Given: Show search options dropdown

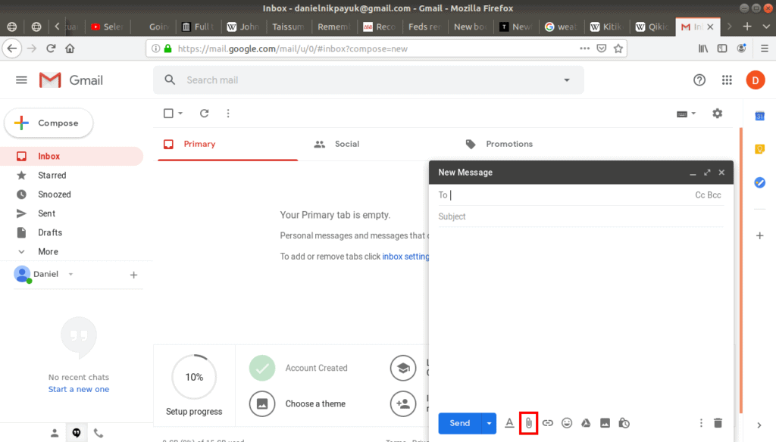Looking at the screenshot, I should [x=567, y=80].
